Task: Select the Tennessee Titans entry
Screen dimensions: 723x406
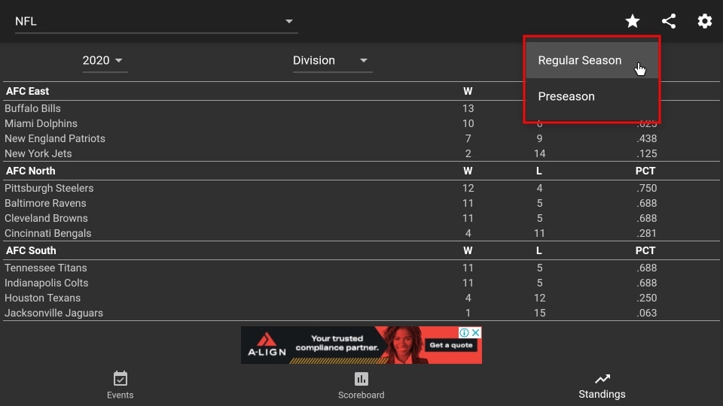Action: pos(46,268)
